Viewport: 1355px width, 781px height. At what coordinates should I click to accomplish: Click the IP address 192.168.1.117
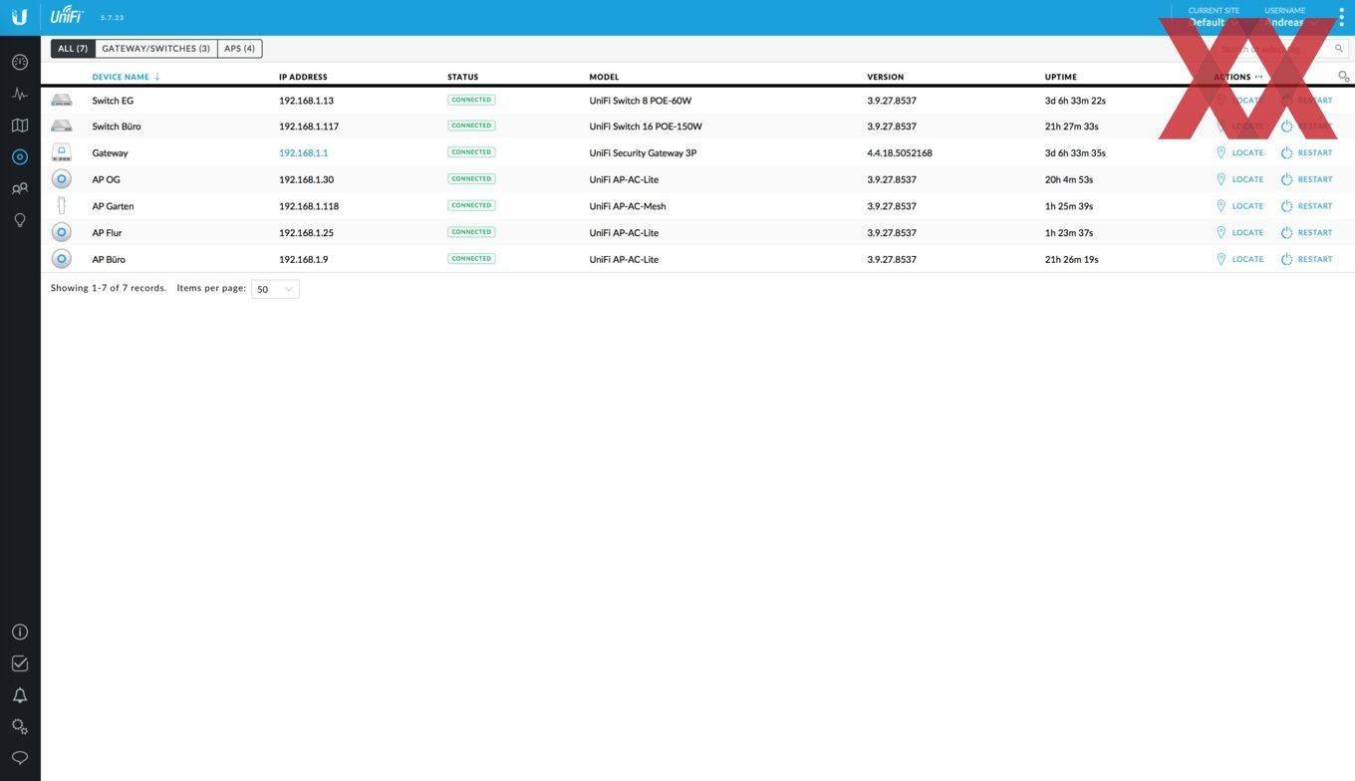click(x=309, y=127)
